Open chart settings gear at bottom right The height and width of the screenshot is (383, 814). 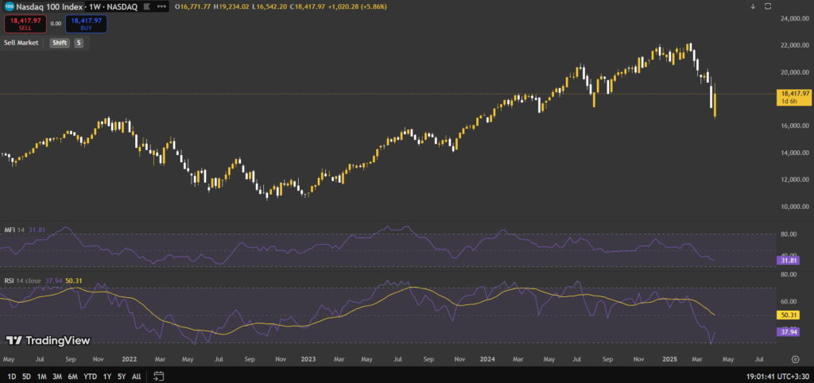pos(795,359)
